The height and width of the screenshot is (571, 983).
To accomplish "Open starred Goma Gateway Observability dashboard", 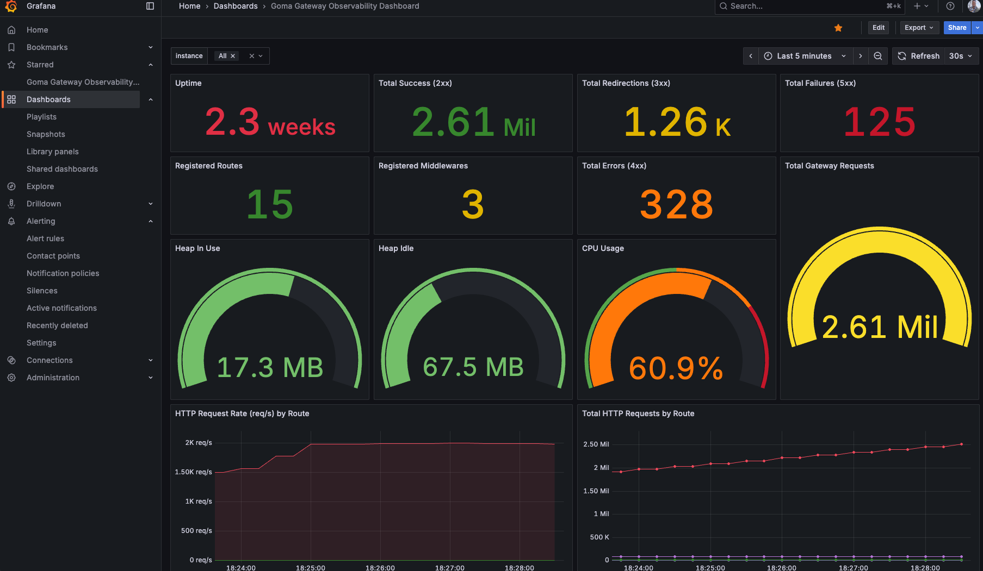I will coord(83,82).
